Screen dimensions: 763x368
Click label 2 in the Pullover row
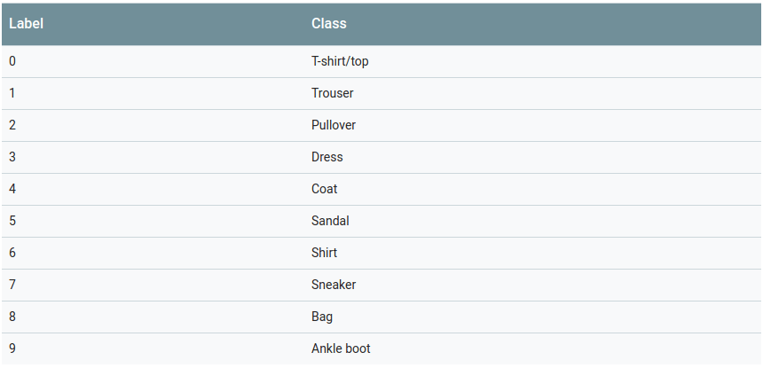pos(12,125)
